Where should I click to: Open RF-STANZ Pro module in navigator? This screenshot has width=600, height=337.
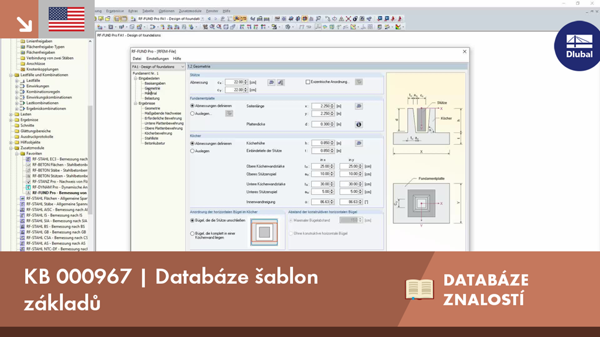(x=57, y=181)
